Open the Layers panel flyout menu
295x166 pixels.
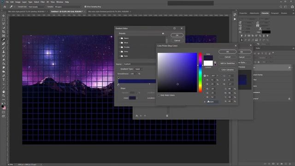tap(293, 48)
